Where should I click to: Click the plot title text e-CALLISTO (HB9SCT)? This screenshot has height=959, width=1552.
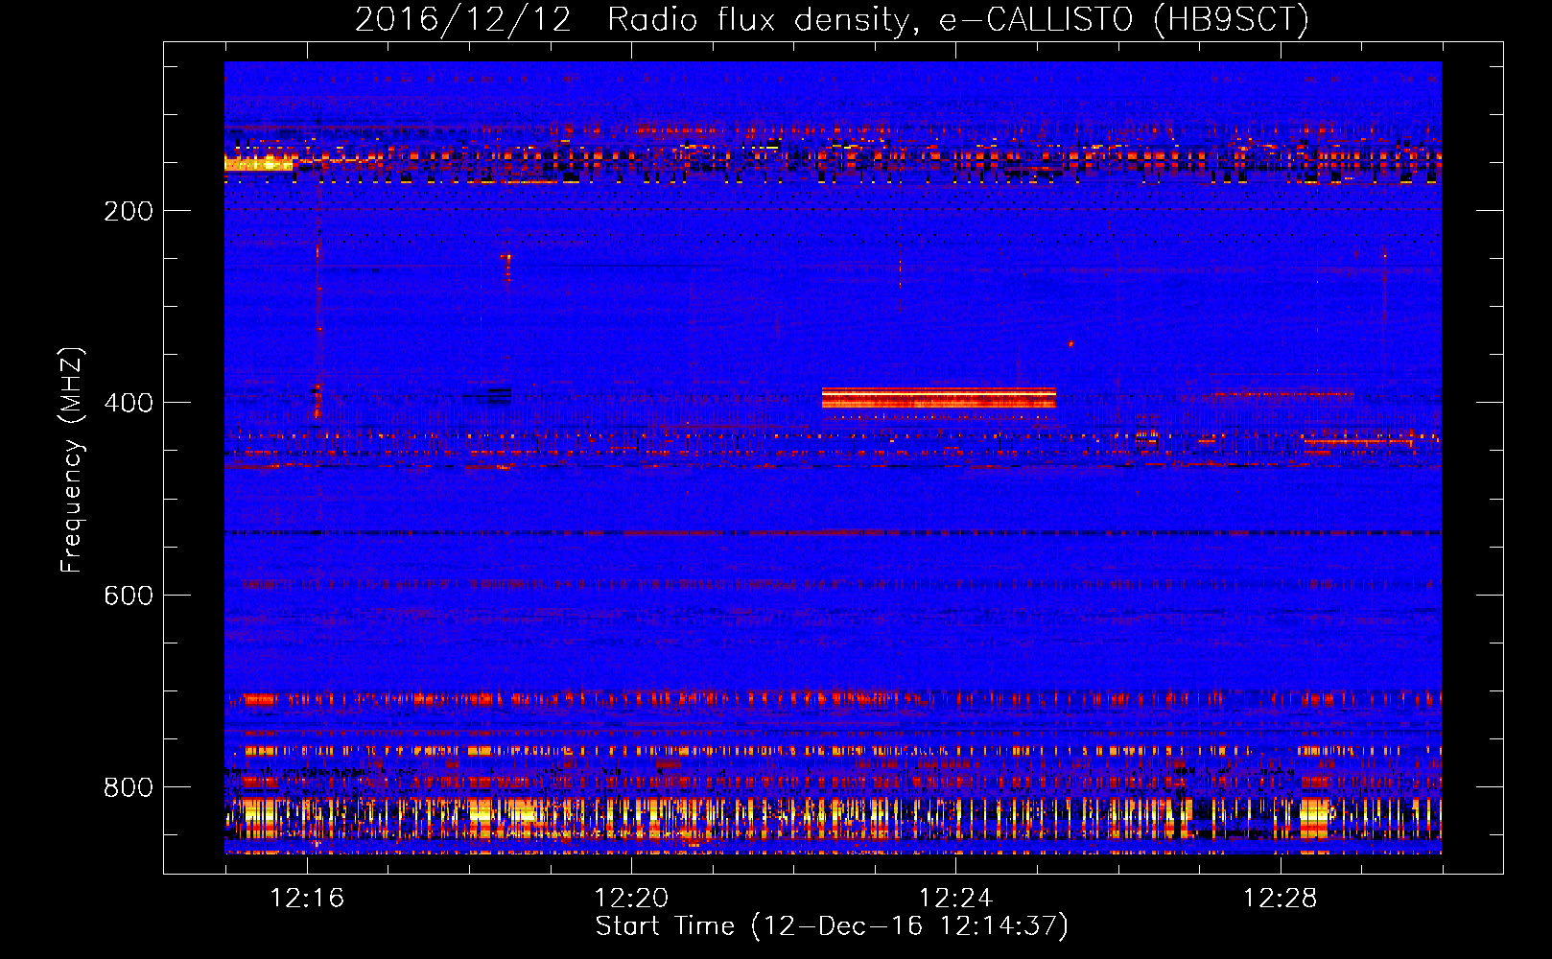point(1123,19)
